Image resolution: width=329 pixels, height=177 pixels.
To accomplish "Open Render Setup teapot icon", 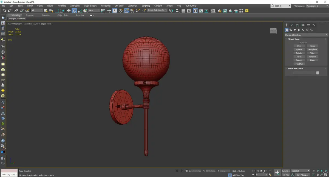I will point(219,11).
